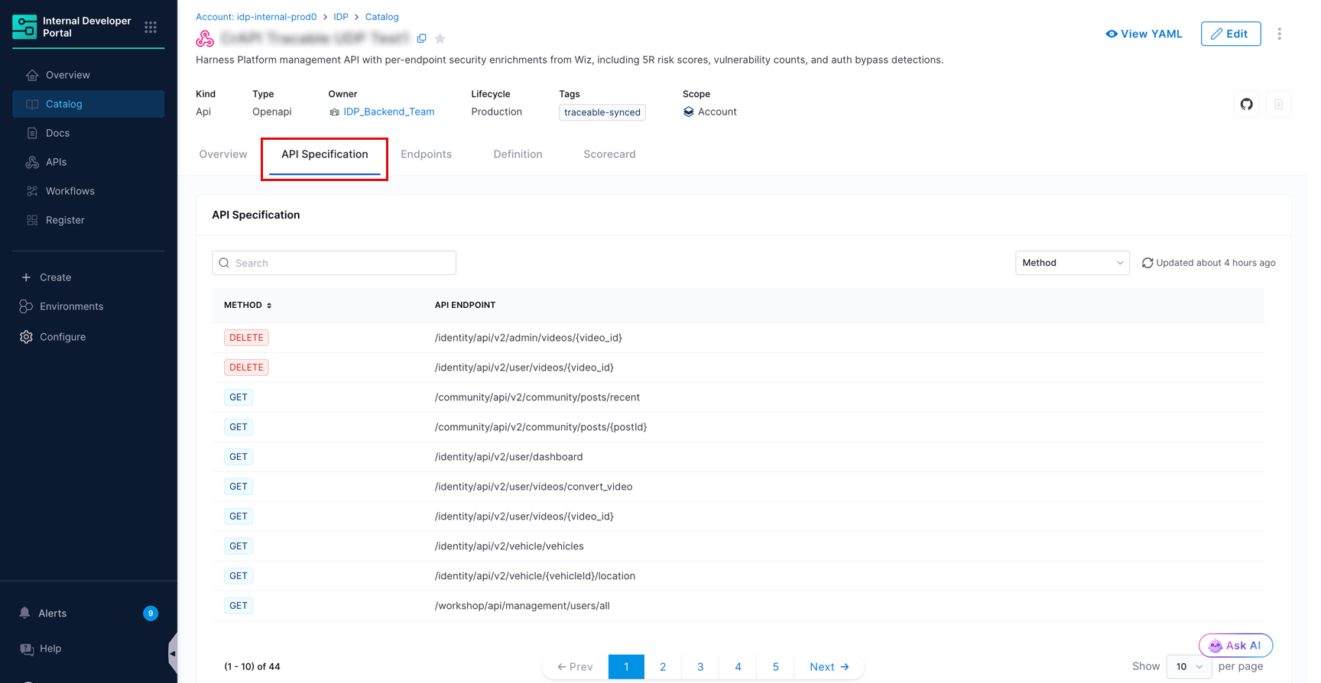Screen dimensions: 1321x683
Task: Click the IDP breadcrumb link
Action: (x=341, y=17)
